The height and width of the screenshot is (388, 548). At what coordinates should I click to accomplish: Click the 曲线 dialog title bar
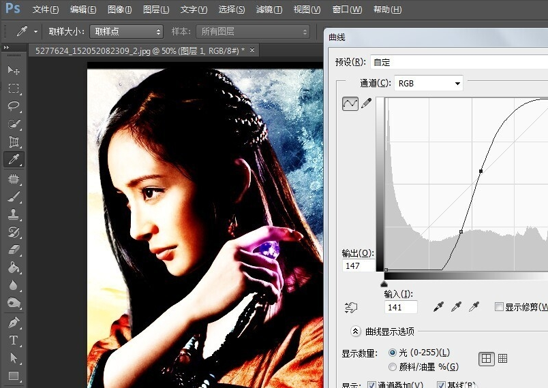(436, 37)
